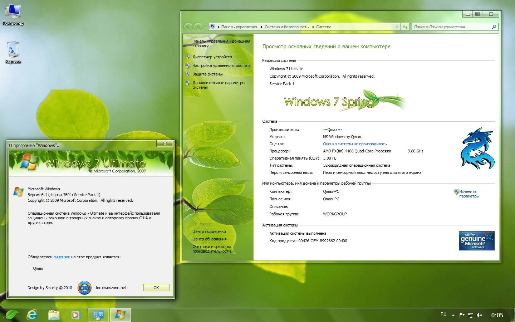
Task: Go to Система и безопасность in breadcrumb
Action: (x=286, y=27)
